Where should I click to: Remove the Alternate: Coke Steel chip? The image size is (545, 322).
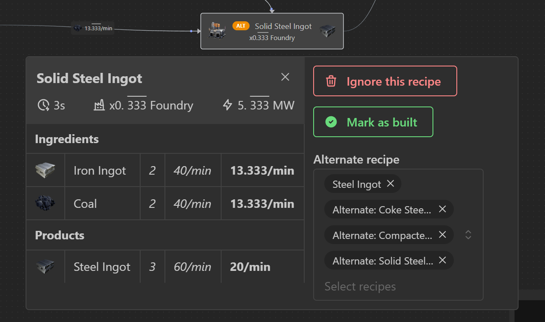pos(442,209)
